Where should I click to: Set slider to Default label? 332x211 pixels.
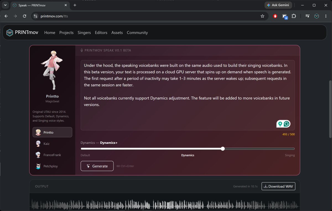point(85,155)
